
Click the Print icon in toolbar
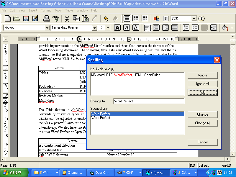point(46,19)
